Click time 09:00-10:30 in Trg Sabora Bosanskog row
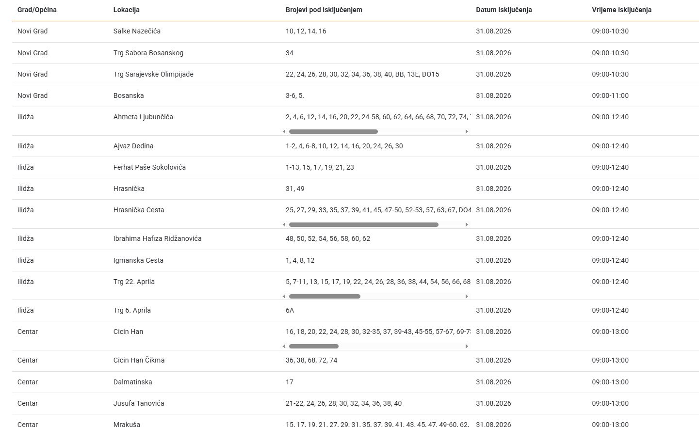The width and height of the screenshot is (699, 427). 610,53
